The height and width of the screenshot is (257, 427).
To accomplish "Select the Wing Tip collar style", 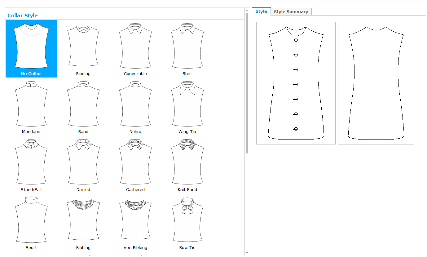I will [x=187, y=107].
